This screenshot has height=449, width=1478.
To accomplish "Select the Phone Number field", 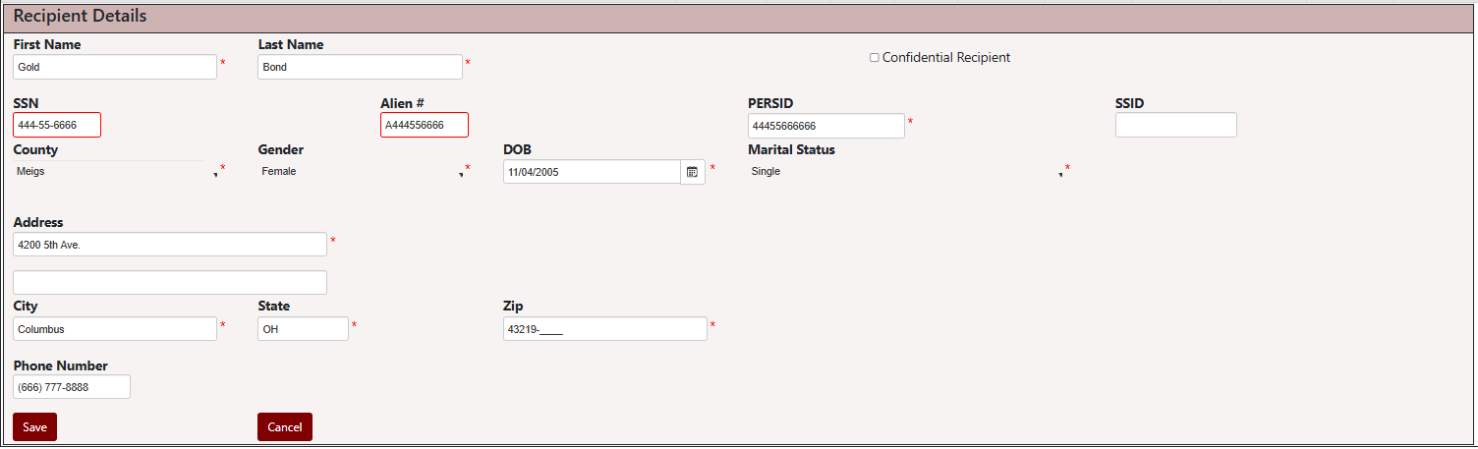I will click(72, 387).
